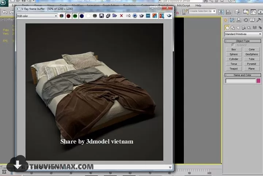Viewport: 263px width, 176px height.
Task: Select the Systems category icon
Action: point(260,28)
